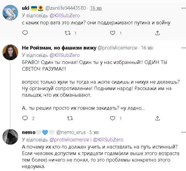The width and height of the screenshot is (186, 171).
Task: Reply to the protivlicemerov tweet
Action: coord(25,118)
